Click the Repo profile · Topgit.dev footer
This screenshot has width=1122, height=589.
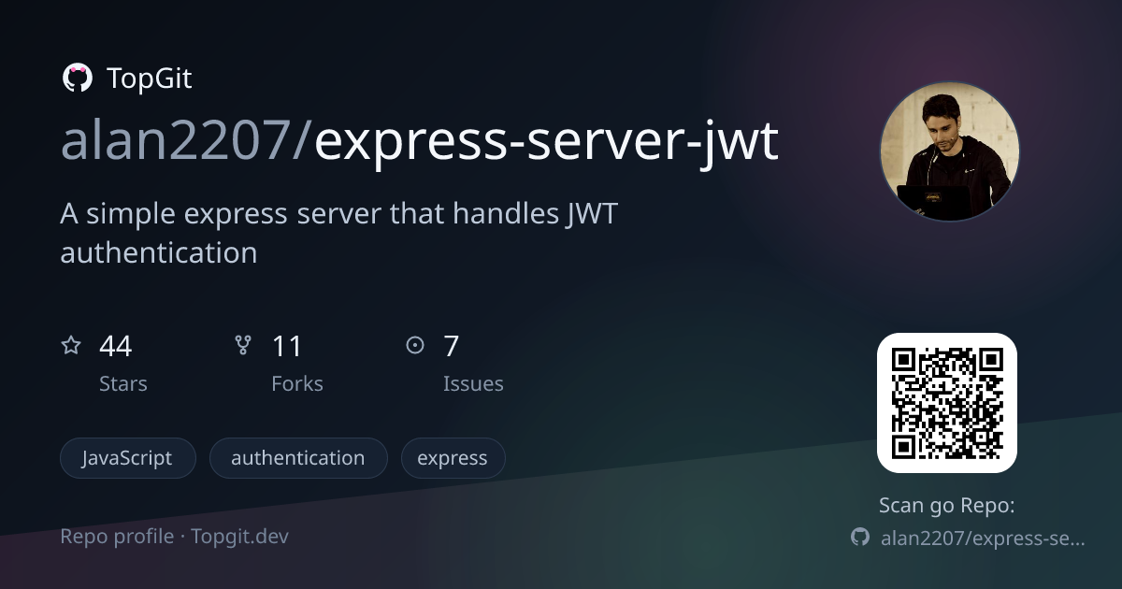[175, 537]
